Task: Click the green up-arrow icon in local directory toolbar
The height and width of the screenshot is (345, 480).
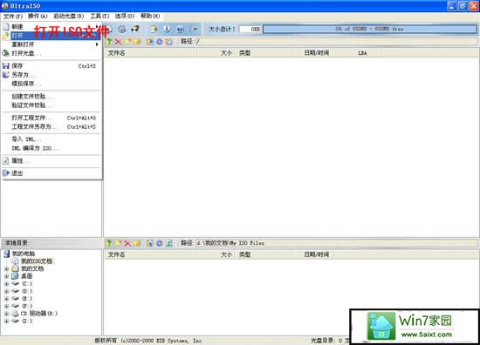Action: pyautogui.click(x=109, y=243)
